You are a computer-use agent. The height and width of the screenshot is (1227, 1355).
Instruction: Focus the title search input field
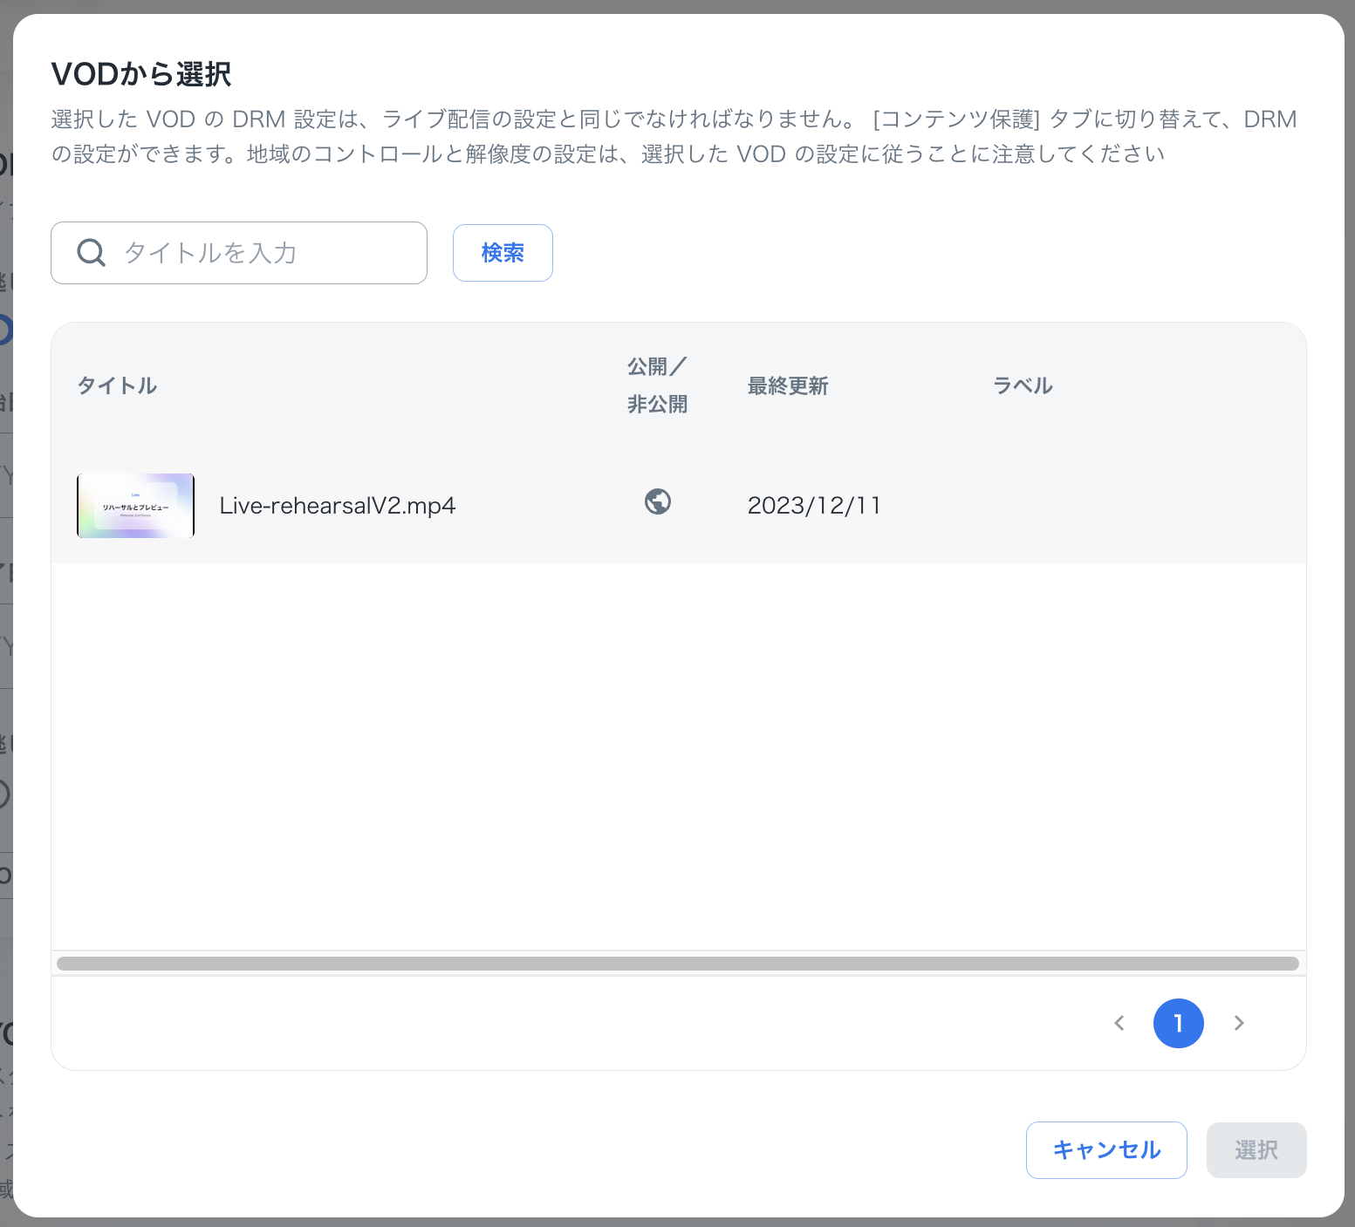(x=262, y=253)
